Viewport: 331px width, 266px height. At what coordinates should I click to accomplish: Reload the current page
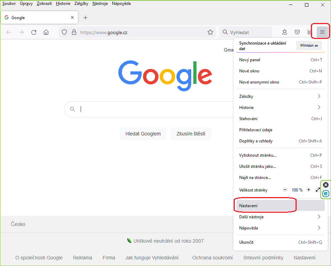click(34, 32)
